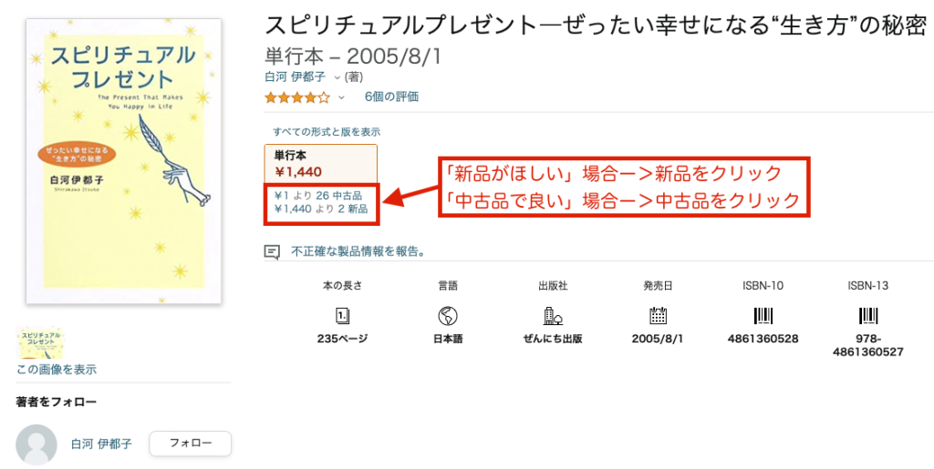Click この画像を表示 link
934x469 pixels.
(x=56, y=369)
